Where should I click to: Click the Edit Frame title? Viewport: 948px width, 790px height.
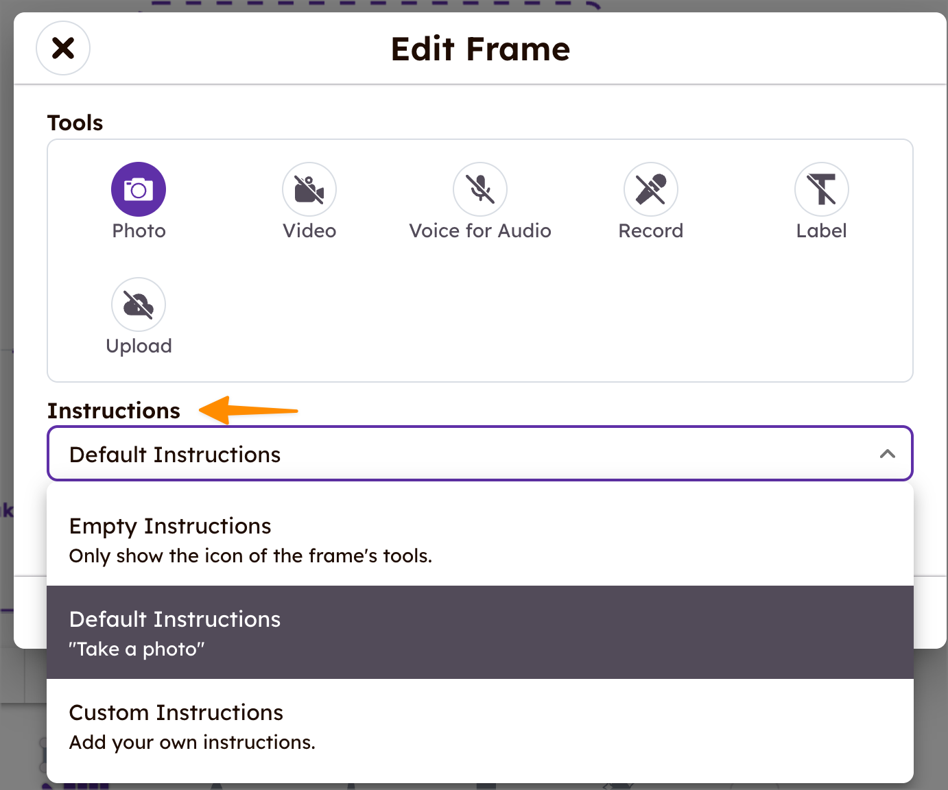[480, 49]
